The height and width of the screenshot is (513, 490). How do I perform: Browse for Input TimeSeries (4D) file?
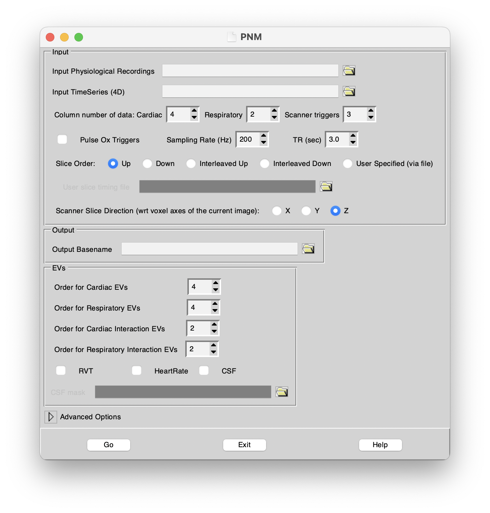pos(349,91)
